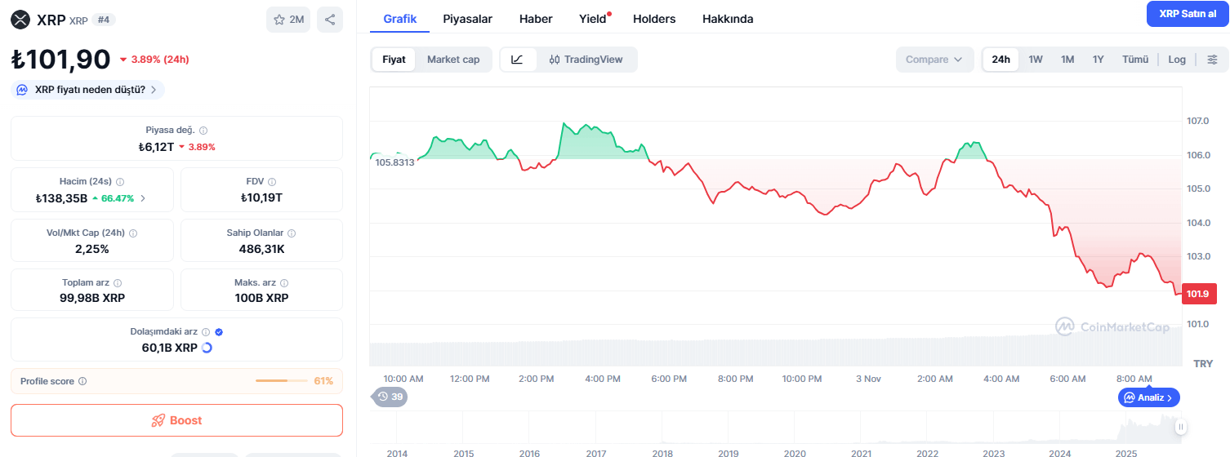Click the 99,98B XRP total supply value

point(92,298)
